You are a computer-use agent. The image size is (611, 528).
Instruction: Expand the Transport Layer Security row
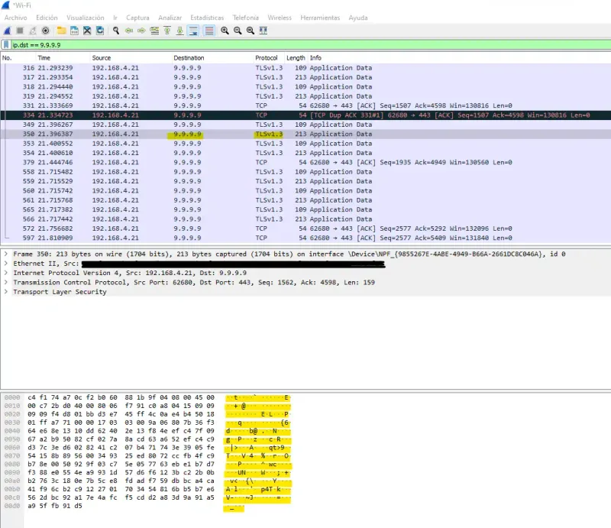click(x=6, y=292)
